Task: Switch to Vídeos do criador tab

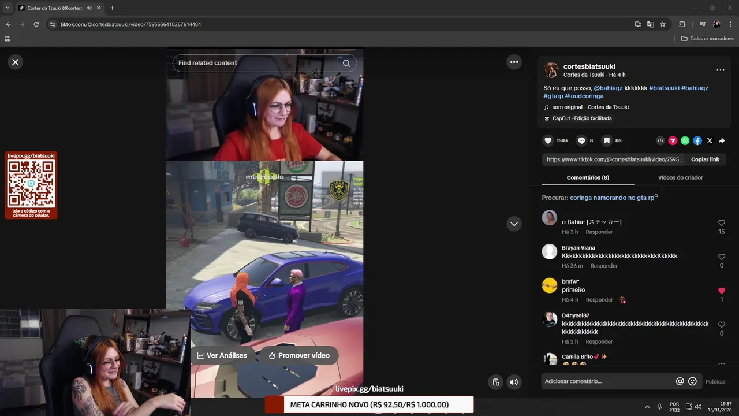Action: 680,177
